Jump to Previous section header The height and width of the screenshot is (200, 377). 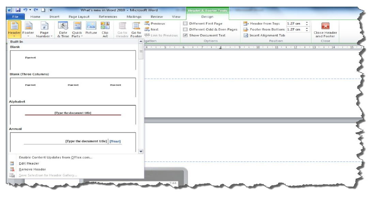click(x=155, y=24)
